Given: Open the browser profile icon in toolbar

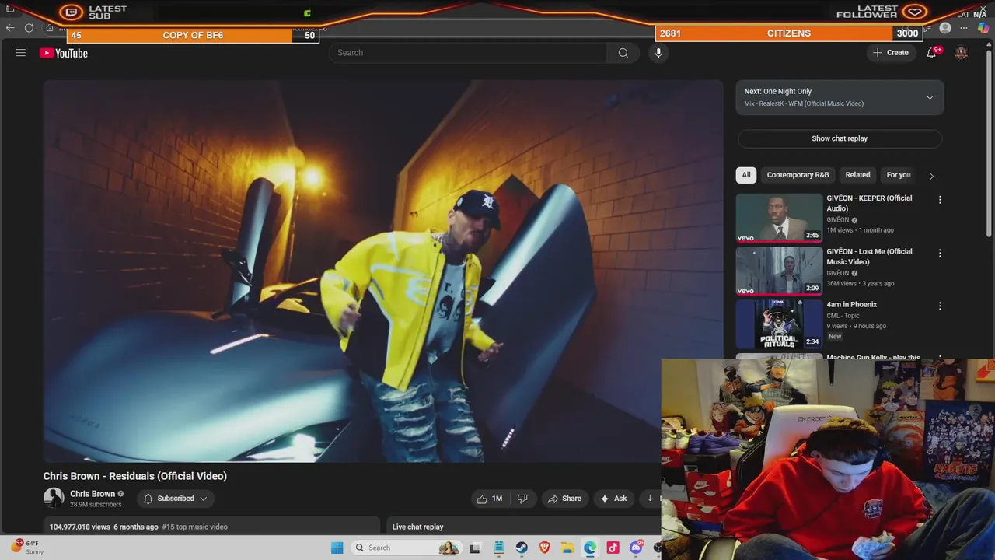Looking at the screenshot, I should click(945, 28).
